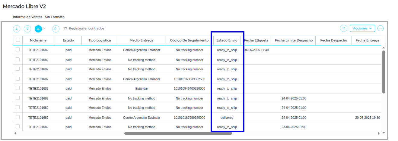Click 'Mercado Envíos' in row with 'Estándar' method

100,88
